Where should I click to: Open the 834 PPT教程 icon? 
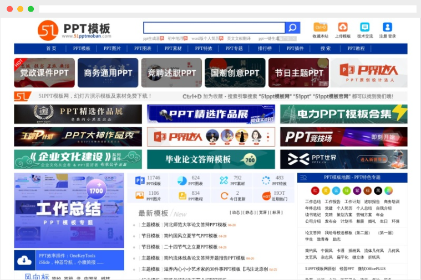pos(182,195)
